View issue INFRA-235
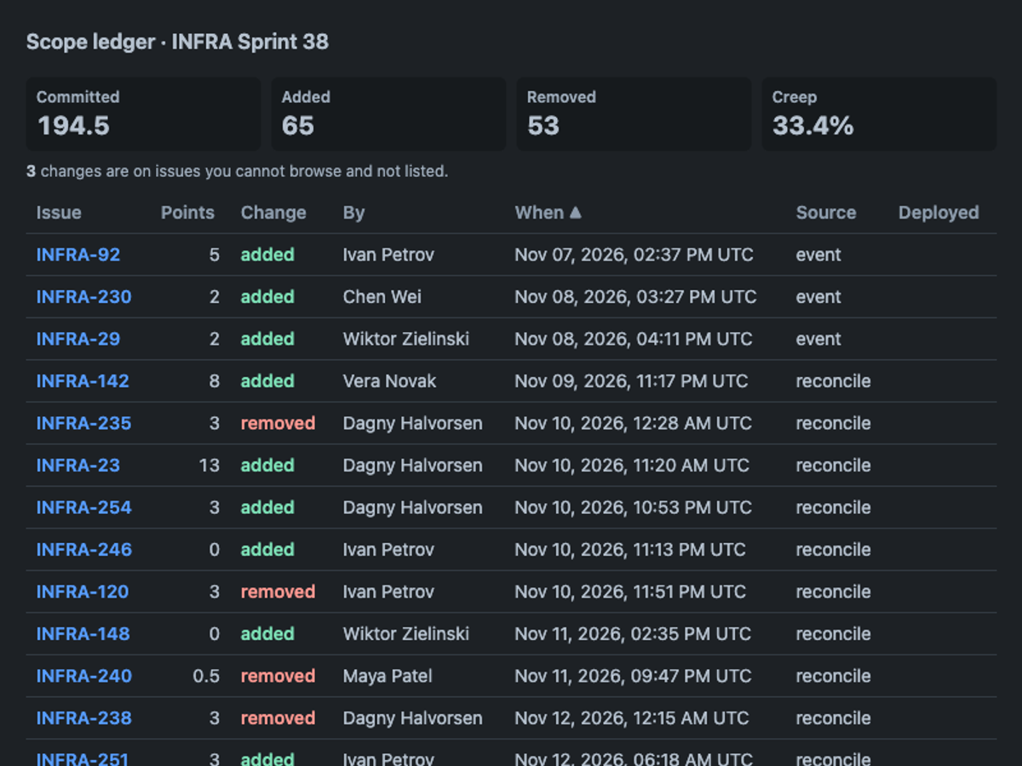This screenshot has height=766, width=1022. pos(83,423)
